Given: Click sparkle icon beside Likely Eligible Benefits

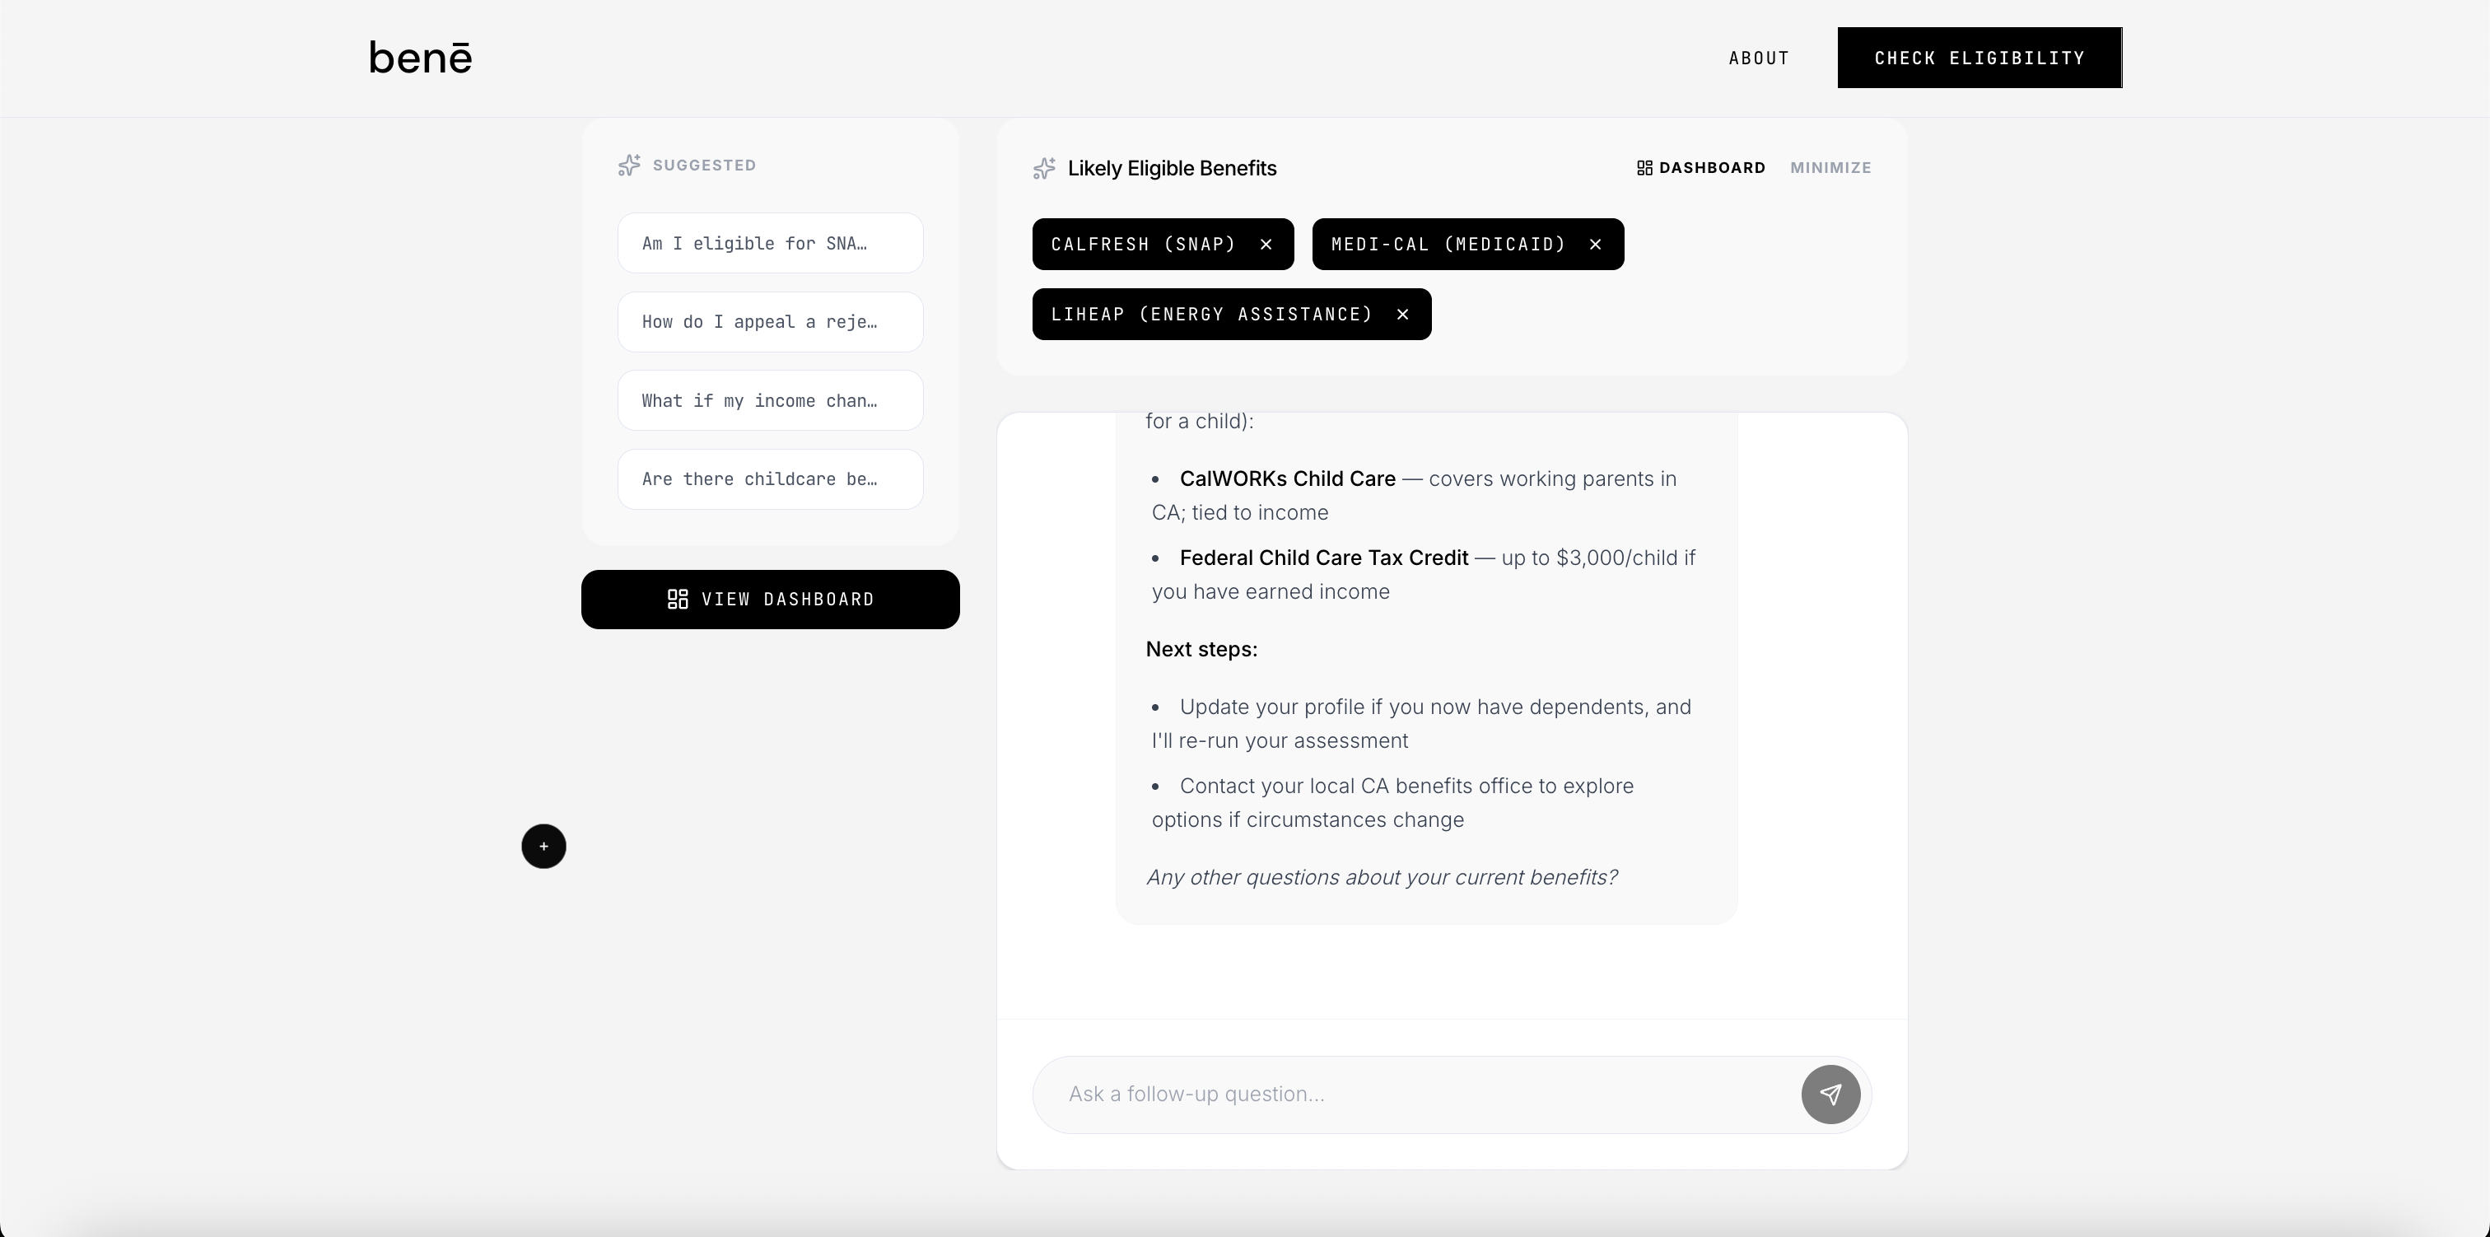Looking at the screenshot, I should [x=1044, y=168].
